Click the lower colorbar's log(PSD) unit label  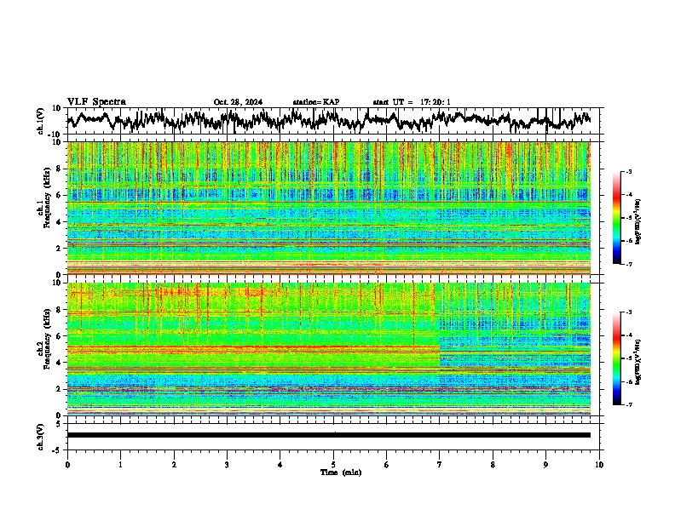(x=638, y=362)
